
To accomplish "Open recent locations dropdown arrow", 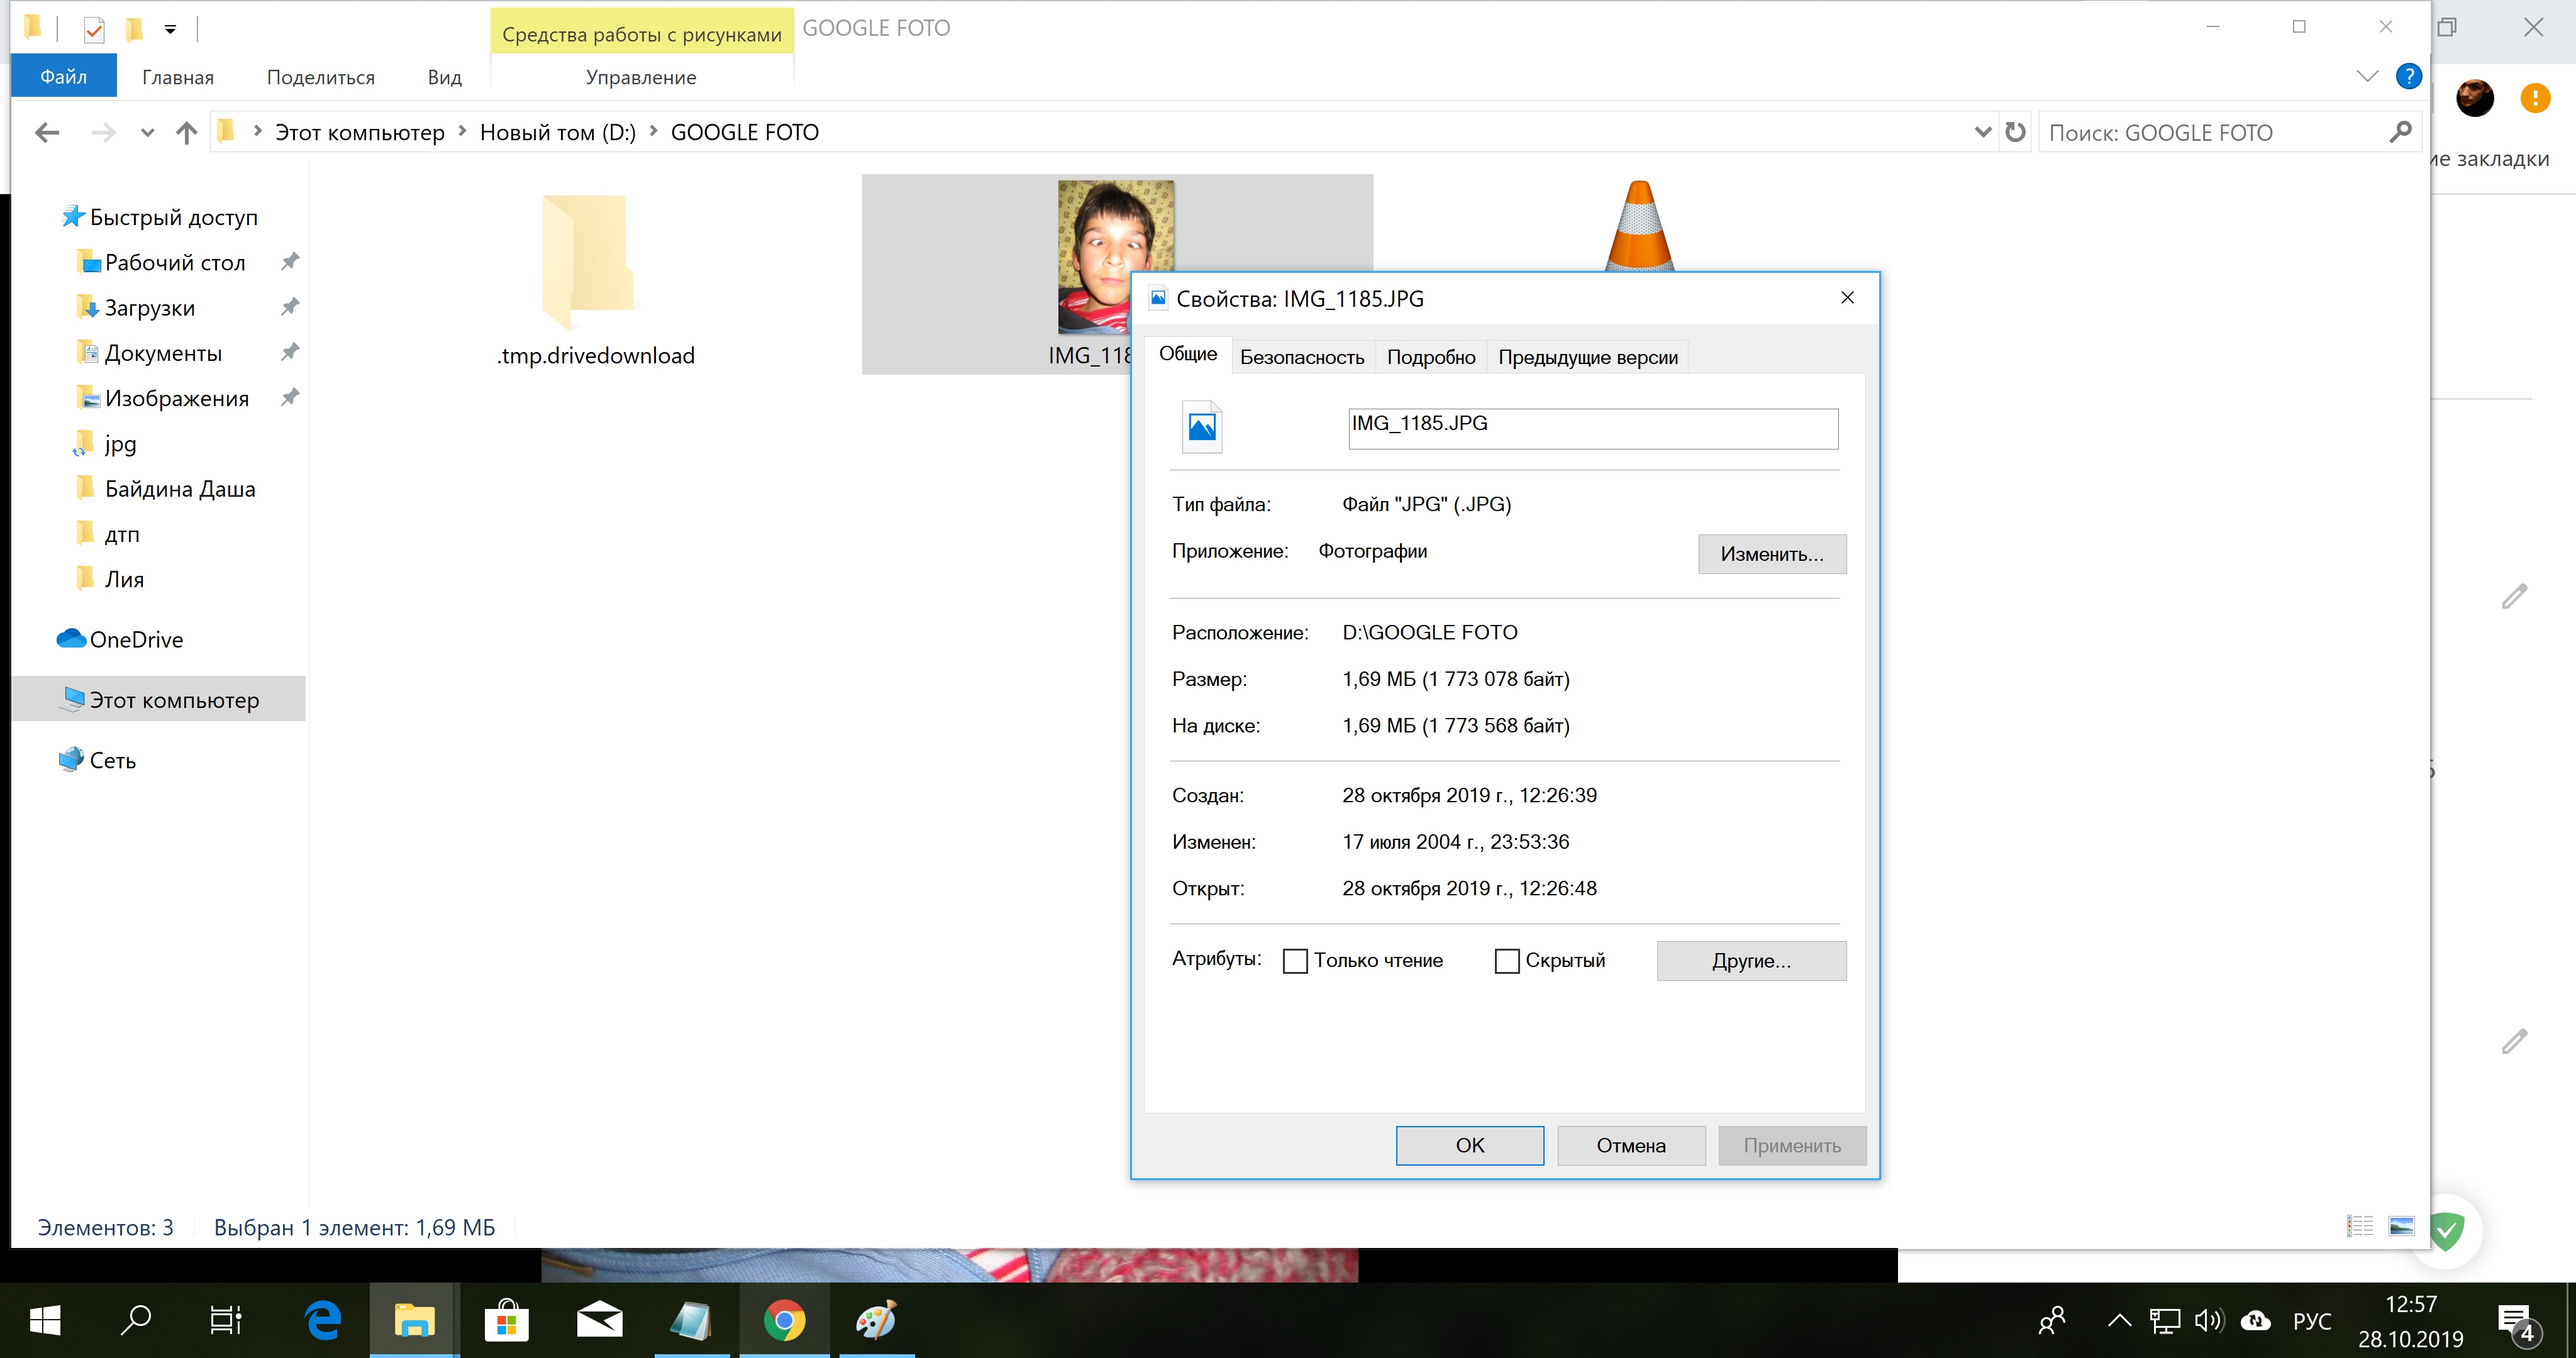I will [147, 132].
